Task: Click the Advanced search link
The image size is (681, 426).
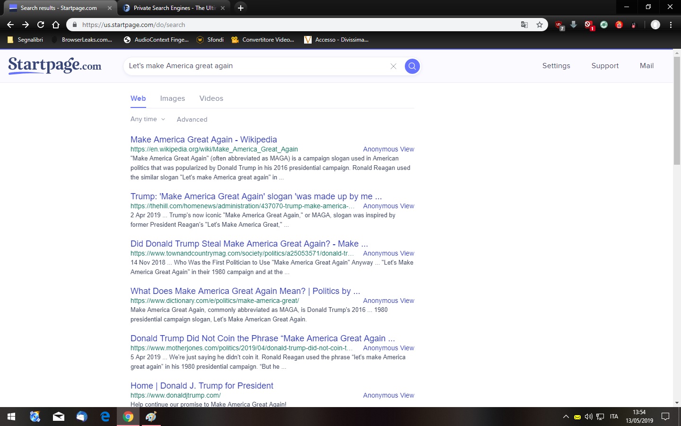Action: pyautogui.click(x=192, y=119)
